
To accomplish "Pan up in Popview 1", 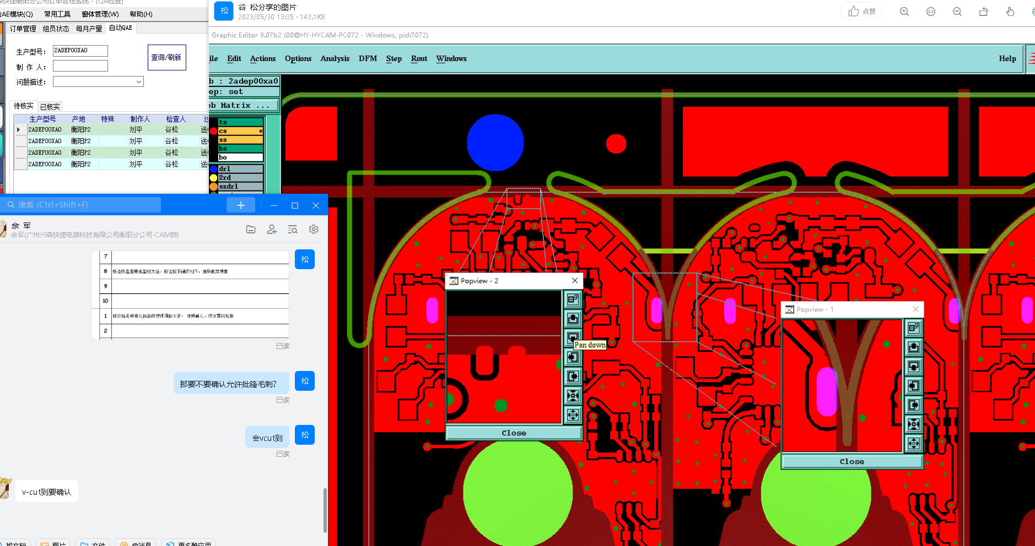I will 913,347.
